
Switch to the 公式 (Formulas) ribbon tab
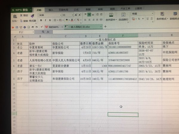click(76, 10)
